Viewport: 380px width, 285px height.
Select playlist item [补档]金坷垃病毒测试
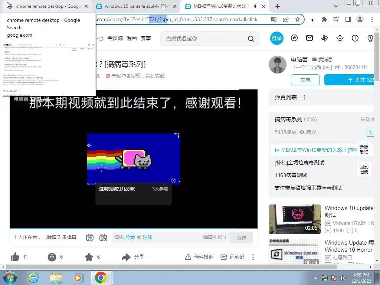299,163
